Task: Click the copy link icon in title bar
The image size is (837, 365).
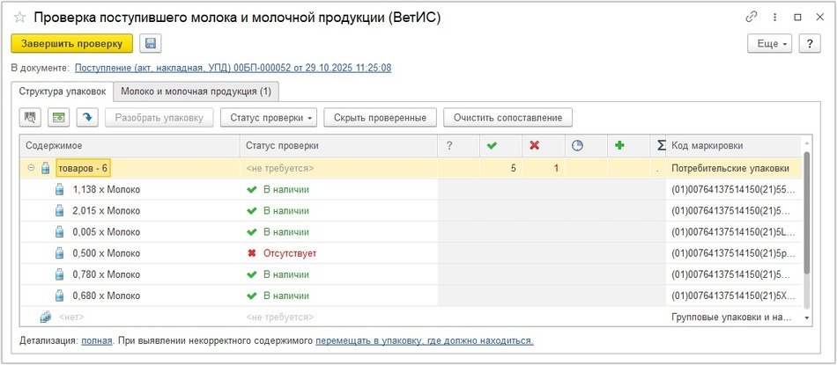Action: pyautogui.click(x=751, y=17)
